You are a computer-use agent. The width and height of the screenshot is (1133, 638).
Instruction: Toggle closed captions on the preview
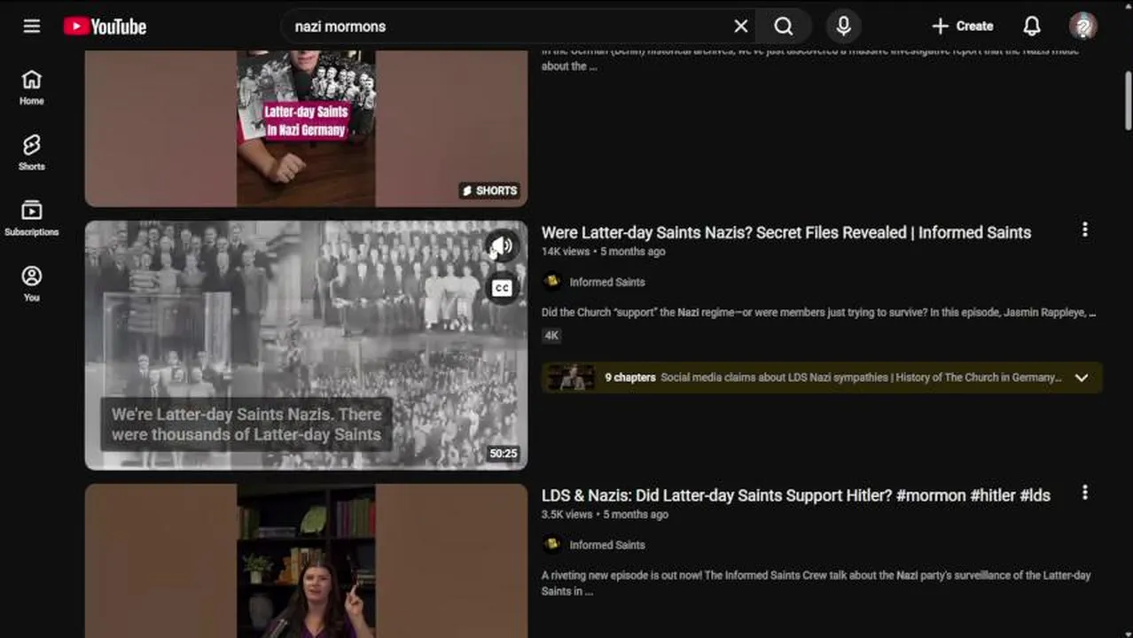(502, 288)
